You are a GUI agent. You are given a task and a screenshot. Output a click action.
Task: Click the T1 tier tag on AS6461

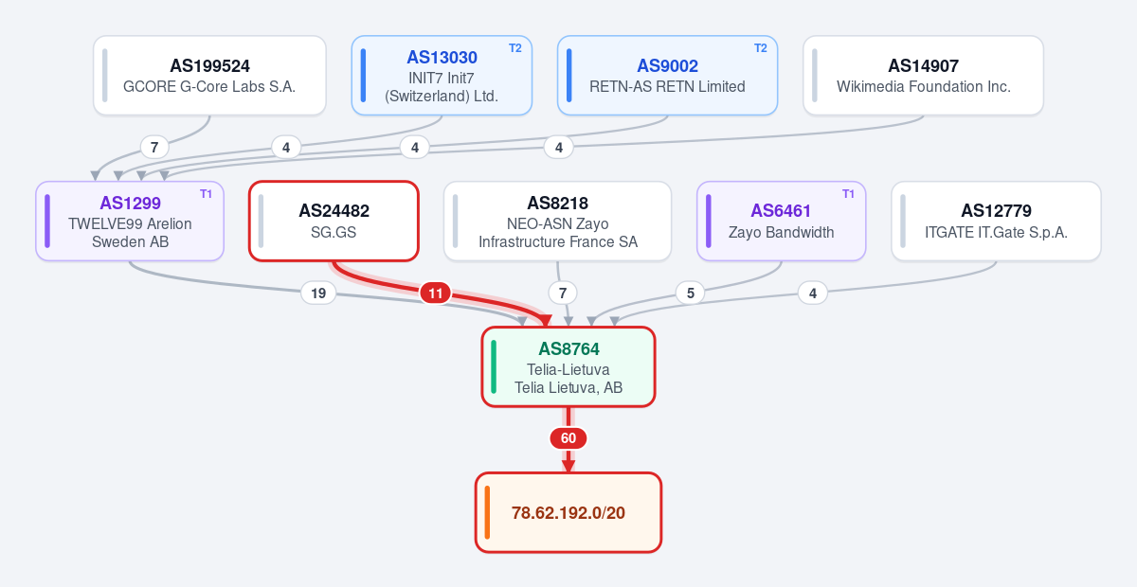pos(849,194)
